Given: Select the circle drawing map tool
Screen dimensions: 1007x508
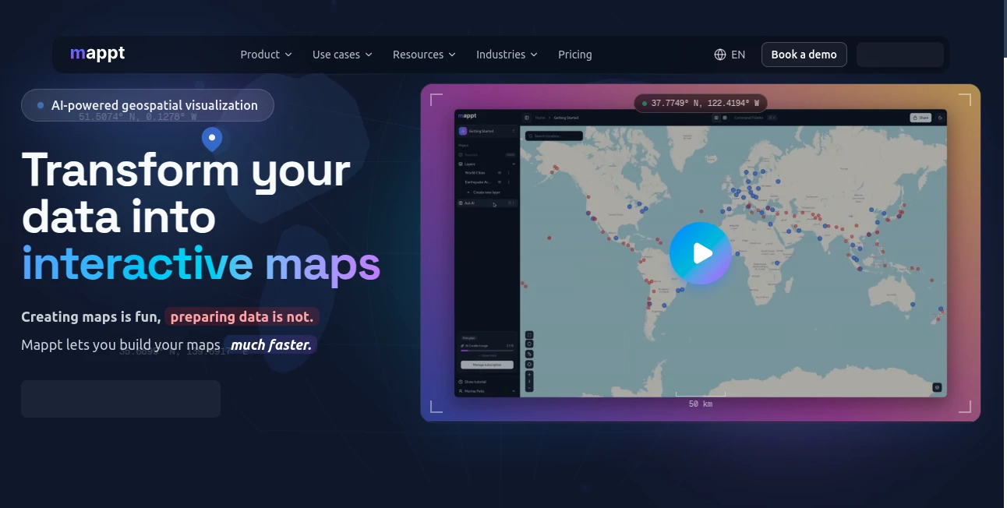Looking at the screenshot, I should [529, 365].
